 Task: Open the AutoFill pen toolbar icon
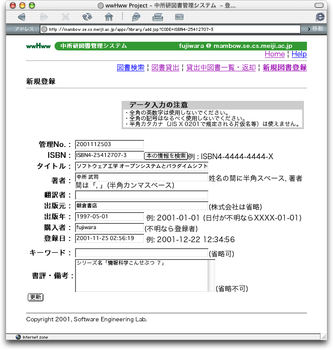(136, 17)
